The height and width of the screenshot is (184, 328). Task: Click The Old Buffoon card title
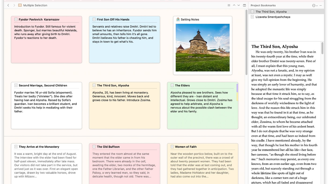108,147
